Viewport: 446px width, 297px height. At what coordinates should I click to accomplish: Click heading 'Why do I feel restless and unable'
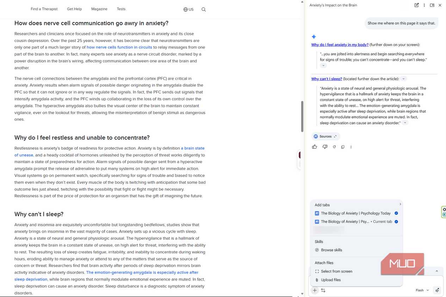click(x=82, y=138)
